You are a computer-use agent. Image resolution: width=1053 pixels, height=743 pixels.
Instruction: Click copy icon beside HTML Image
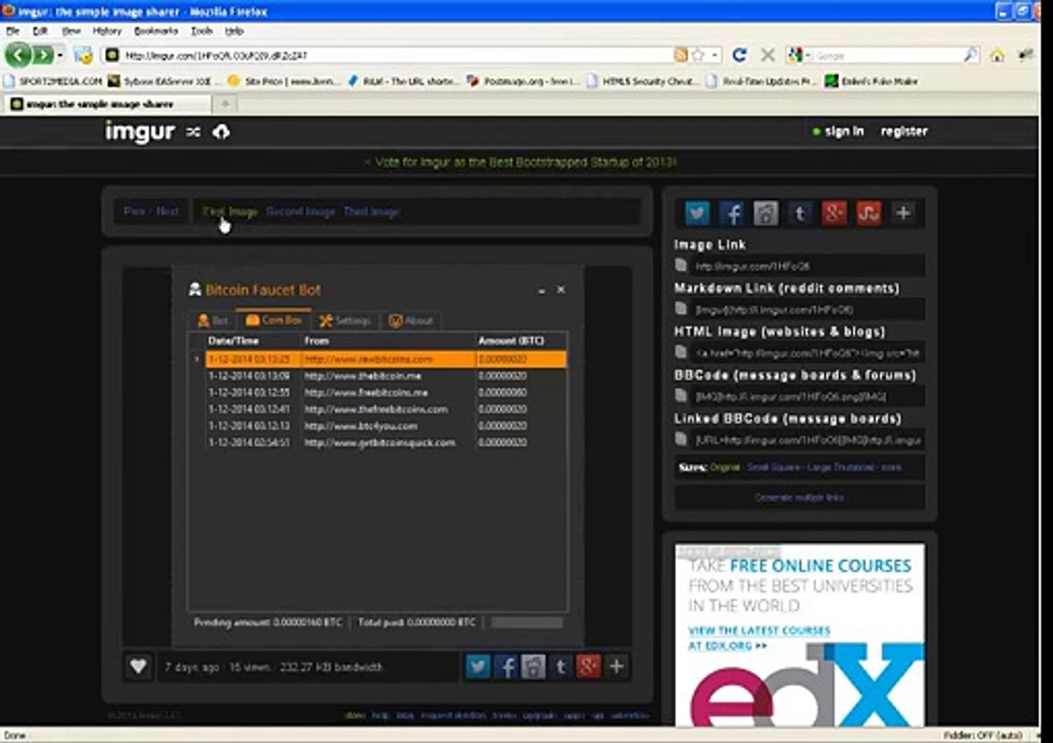coord(681,352)
